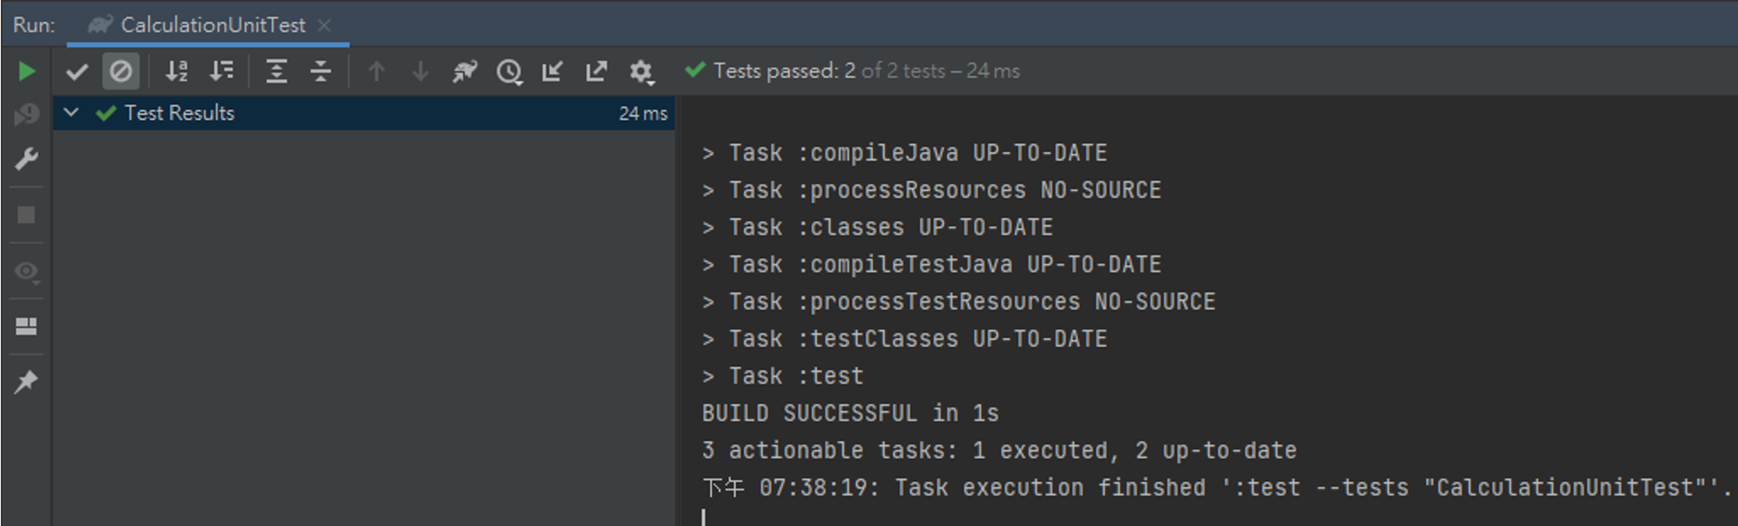Collapse the Test Results tree node
The image size is (1738, 526).
coord(70,113)
